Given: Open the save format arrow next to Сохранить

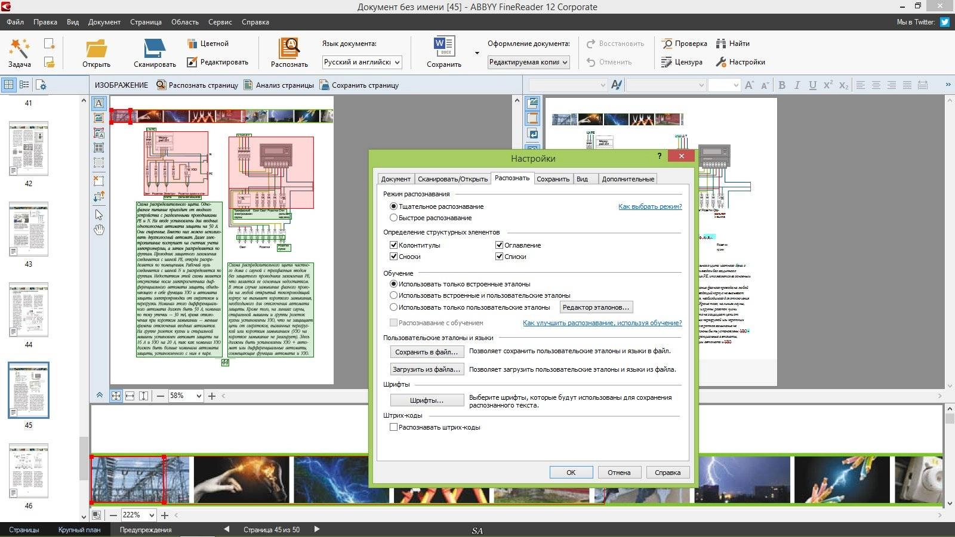Looking at the screenshot, I should [477, 53].
